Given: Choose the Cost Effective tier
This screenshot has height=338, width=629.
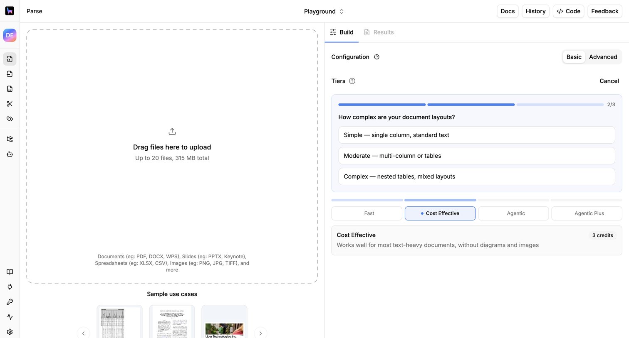Looking at the screenshot, I should 440,213.
